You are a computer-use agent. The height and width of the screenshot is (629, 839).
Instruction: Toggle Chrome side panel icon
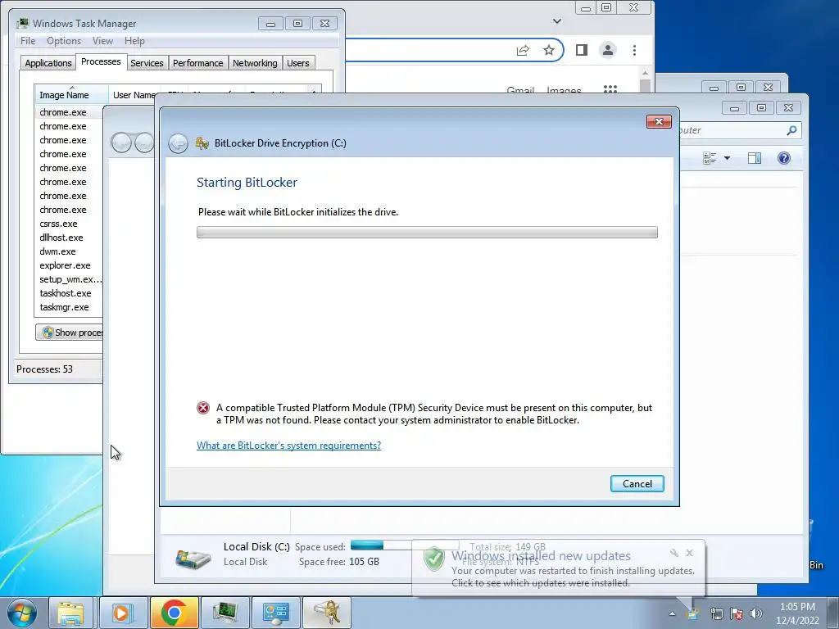click(x=582, y=50)
